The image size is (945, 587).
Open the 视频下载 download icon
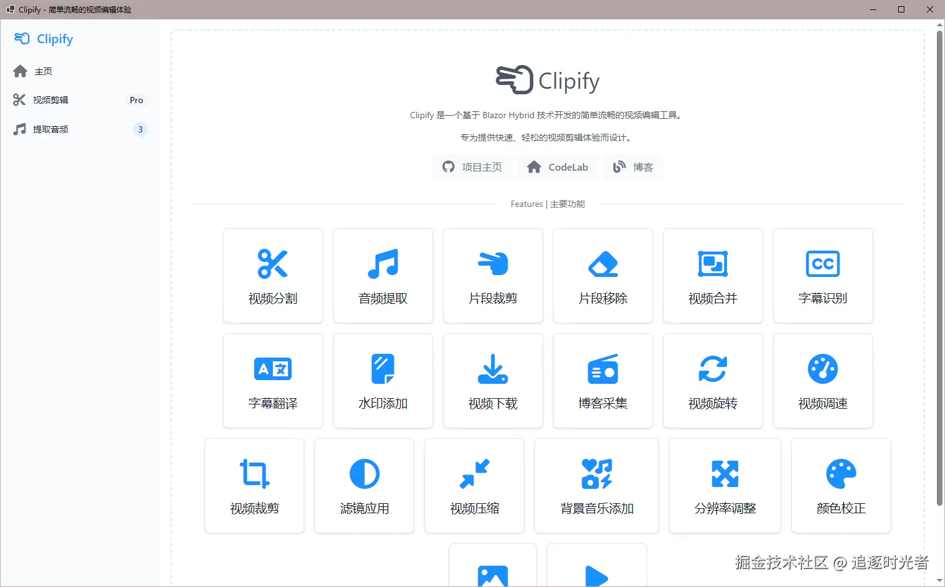493,369
